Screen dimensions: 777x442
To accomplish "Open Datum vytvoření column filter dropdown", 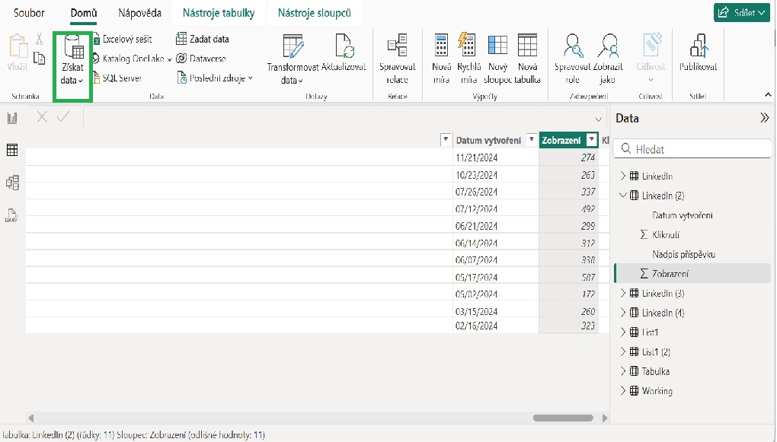I will (x=531, y=140).
